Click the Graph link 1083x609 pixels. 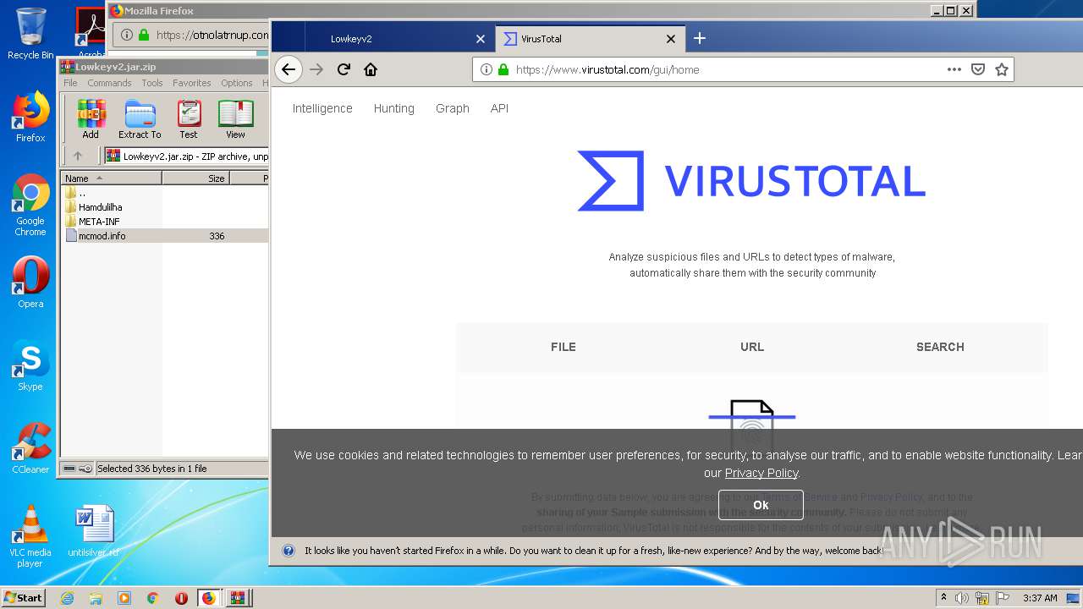(453, 108)
